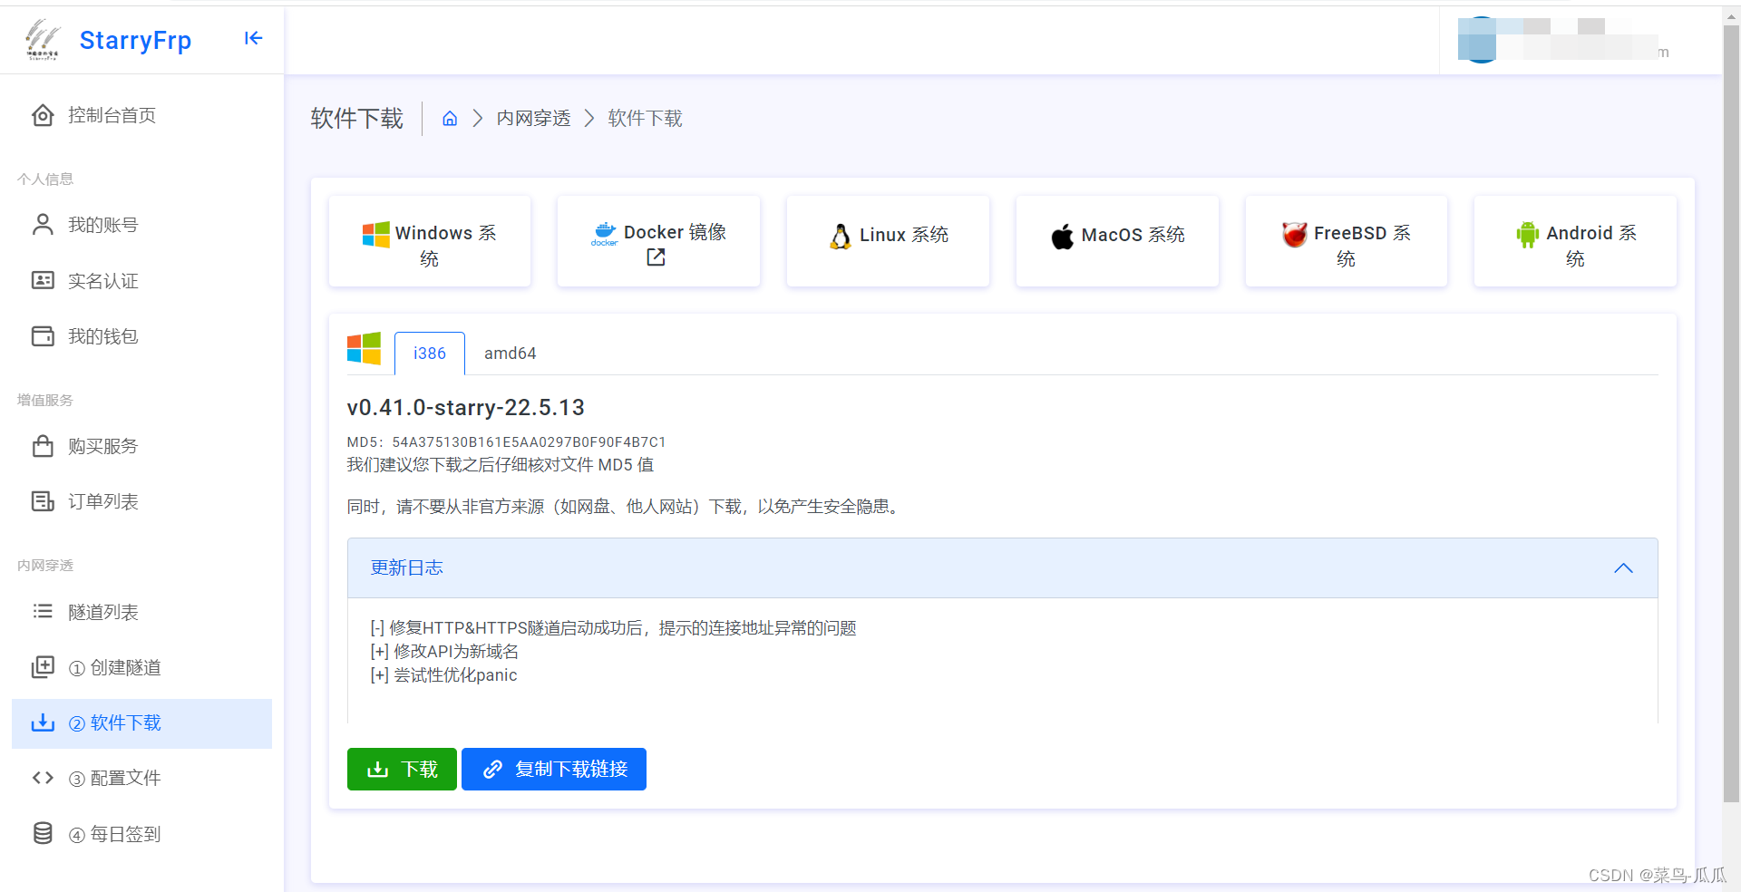Click the 修改API为新域名 changelog line

pyautogui.click(x=444, y=652)
